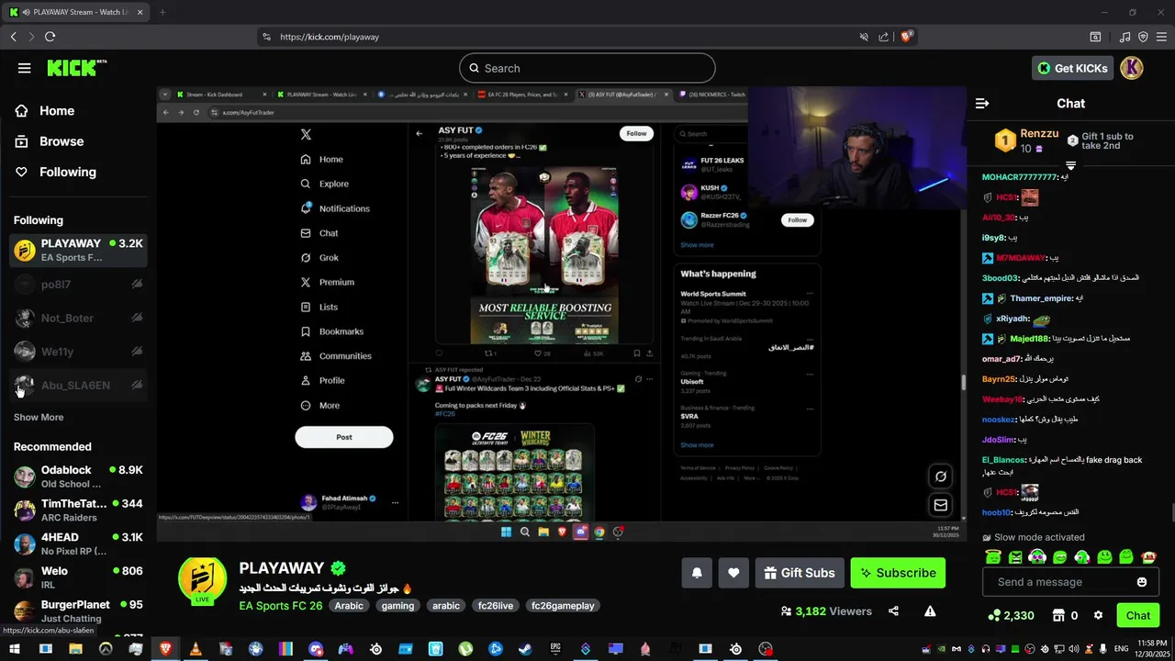Select the PLAYAWAY Stream browser tab
Viewport: 1175px width, 661px height.
77,12
